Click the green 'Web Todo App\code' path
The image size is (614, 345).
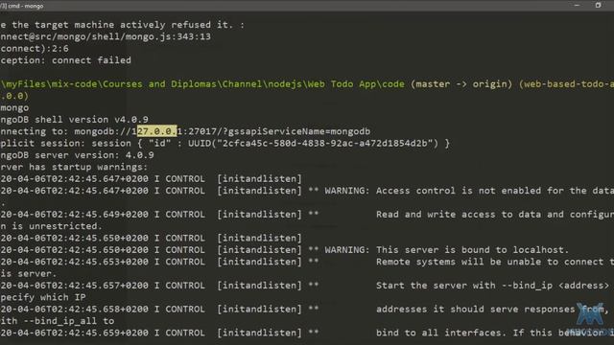tap(356, 84)
